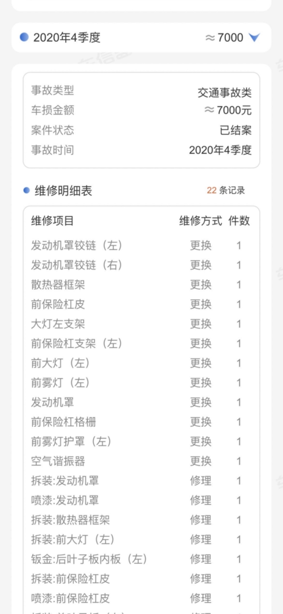Open the 发动机罩铰链（左） repair item

pos(77,246)
